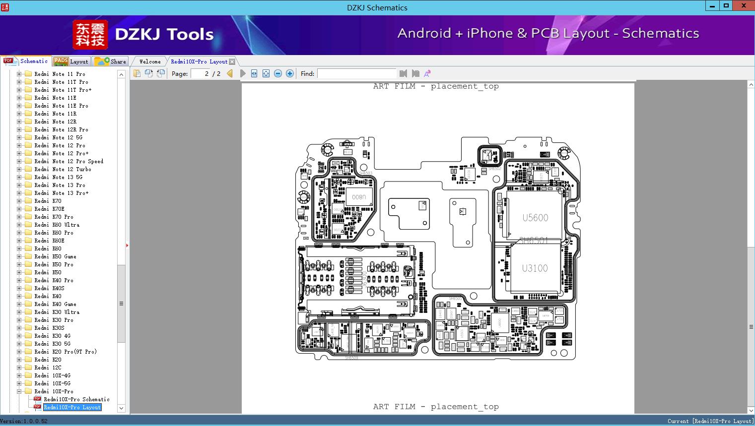Click the tree scroll down arrow
This screenshot has height=426, width=755.
(121, 408)
